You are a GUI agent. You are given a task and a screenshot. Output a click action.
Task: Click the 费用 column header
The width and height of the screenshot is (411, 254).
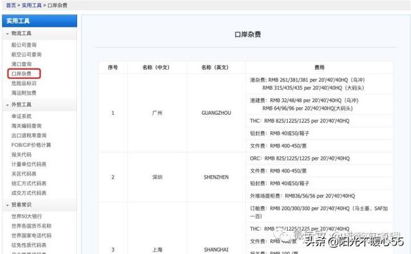point(320,67)
